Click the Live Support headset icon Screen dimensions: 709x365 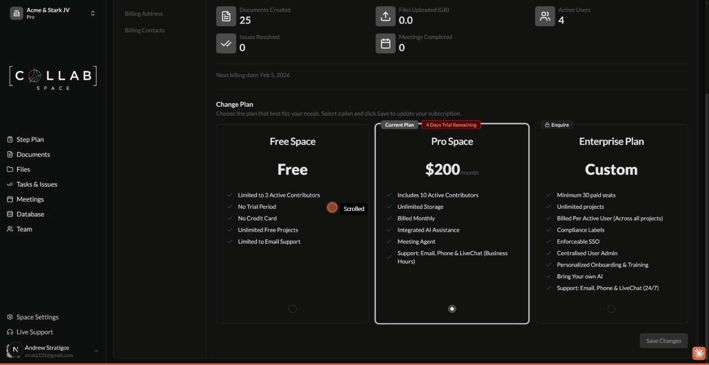(x=9, y=332)
